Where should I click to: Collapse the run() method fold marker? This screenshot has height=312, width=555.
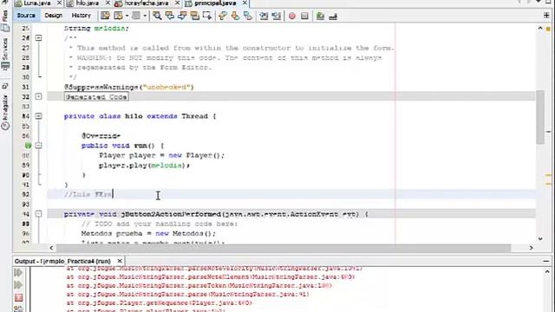38,146
